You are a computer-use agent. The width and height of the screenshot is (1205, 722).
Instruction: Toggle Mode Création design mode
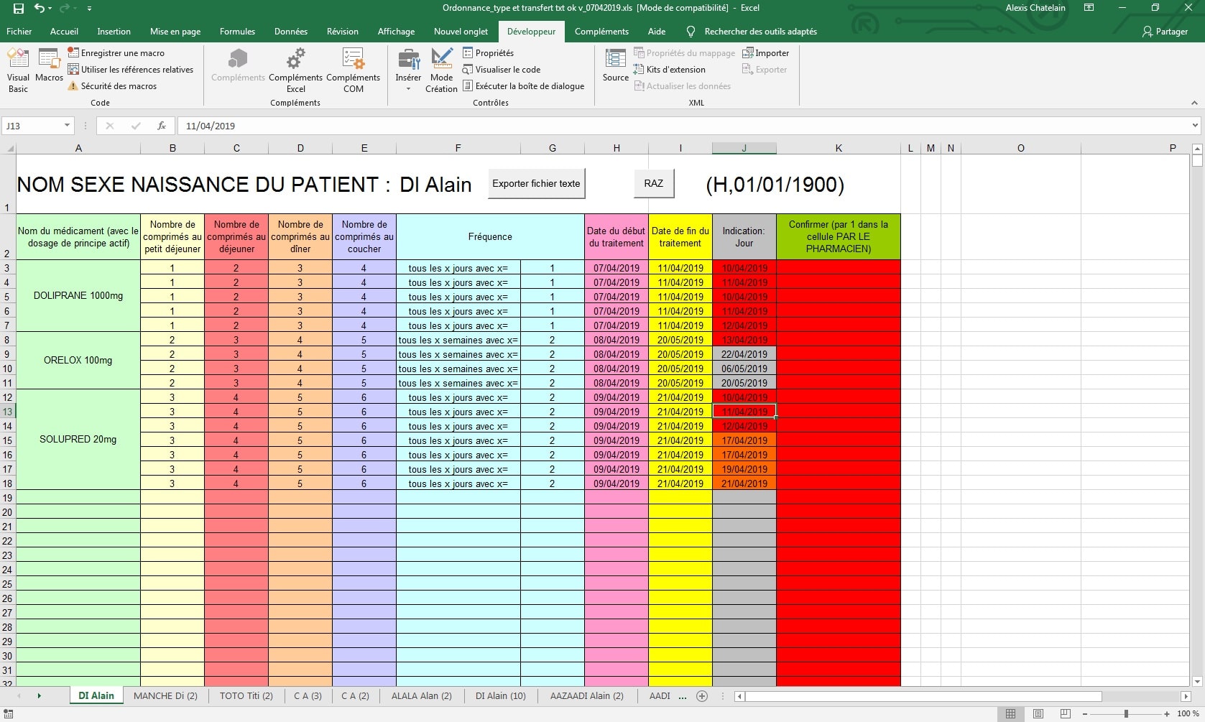click(441, 70)
